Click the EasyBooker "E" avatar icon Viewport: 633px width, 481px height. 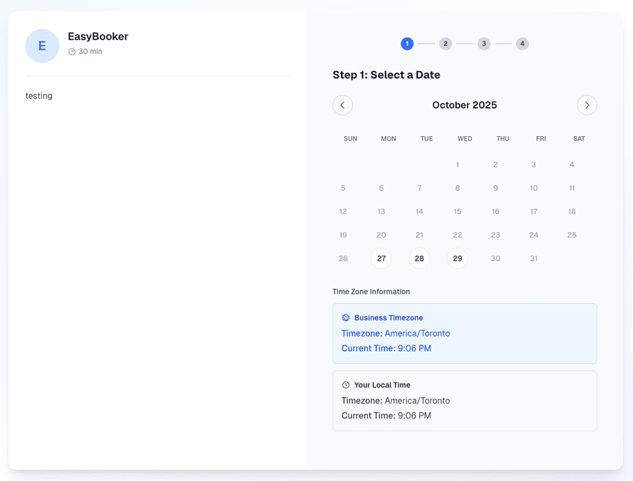42,46
